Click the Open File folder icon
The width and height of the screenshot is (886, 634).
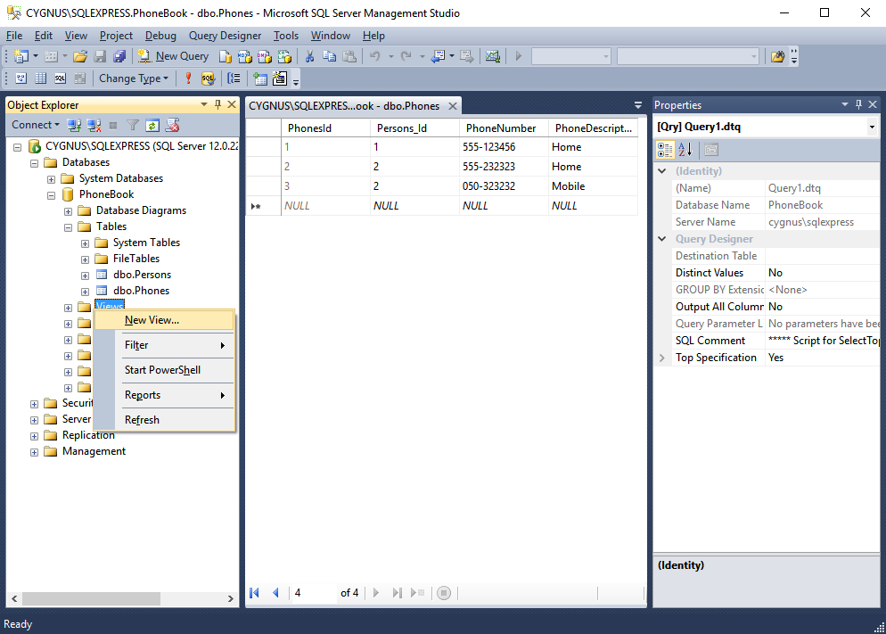pos(79,56)
